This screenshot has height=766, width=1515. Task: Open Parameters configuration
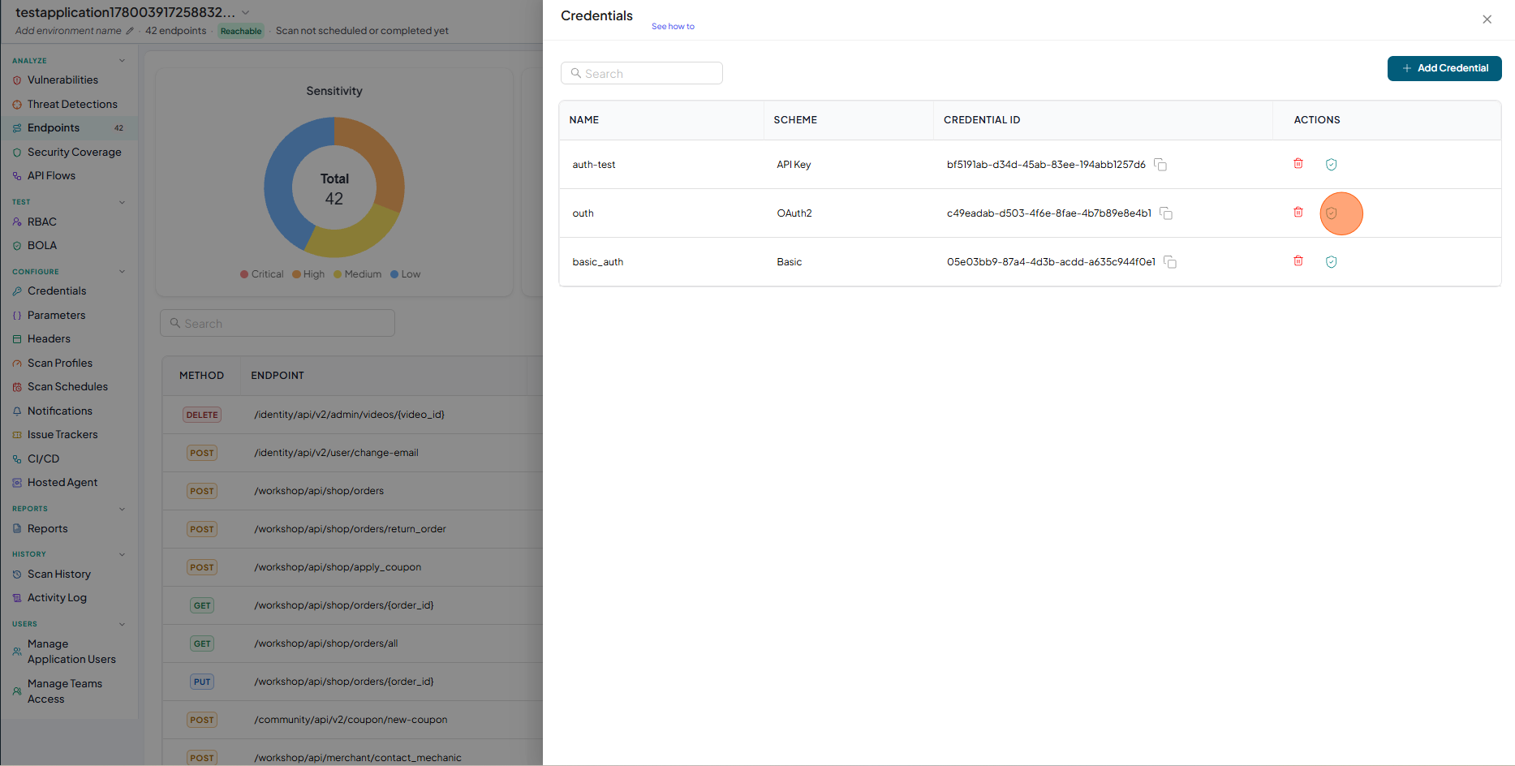pos(56,315)
